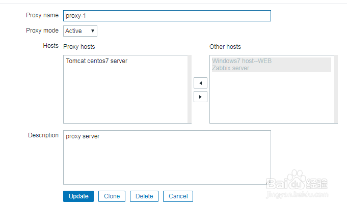The image size is (347, 207).
Task: Click the Proxy hosts list scrollbar
Action: pyautogui.click(x=190, y=89)
